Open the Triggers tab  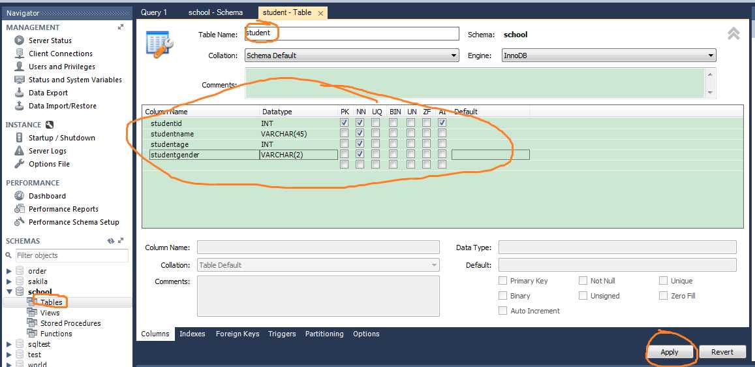point(282,334)
